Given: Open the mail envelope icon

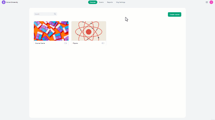Looking at the screenshot, I should 207,2.
